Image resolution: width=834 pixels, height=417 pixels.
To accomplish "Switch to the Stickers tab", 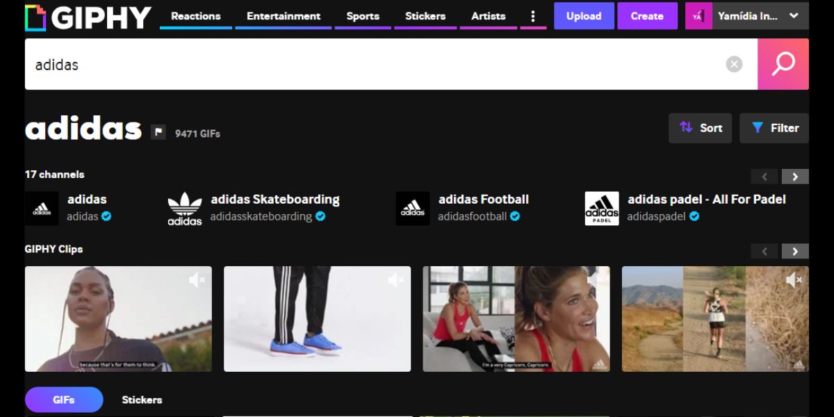I will point(142,400).
